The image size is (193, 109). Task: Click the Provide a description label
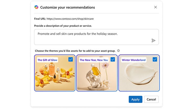(63, 26)
